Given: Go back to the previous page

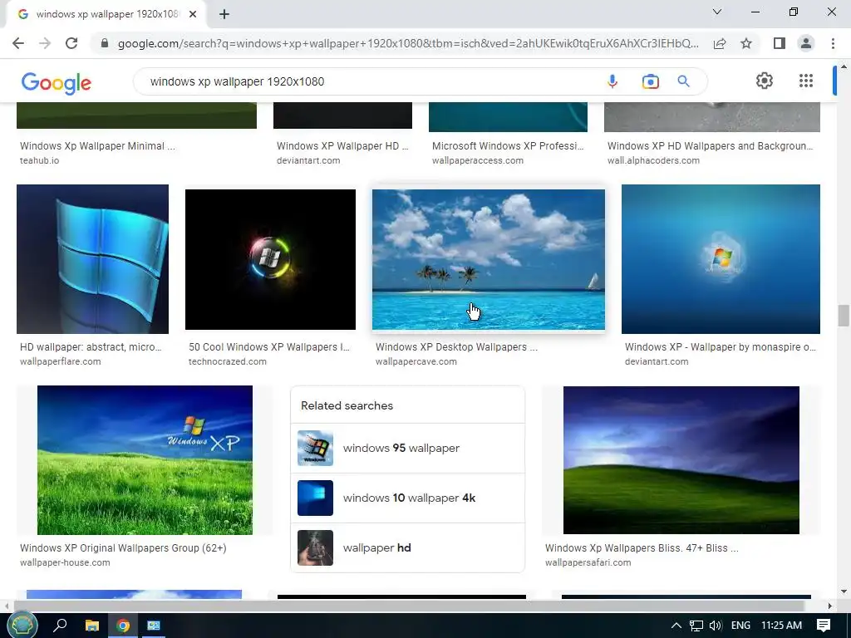Looking at the screenshot, I should pyautogui.click(x=18, y=43).
